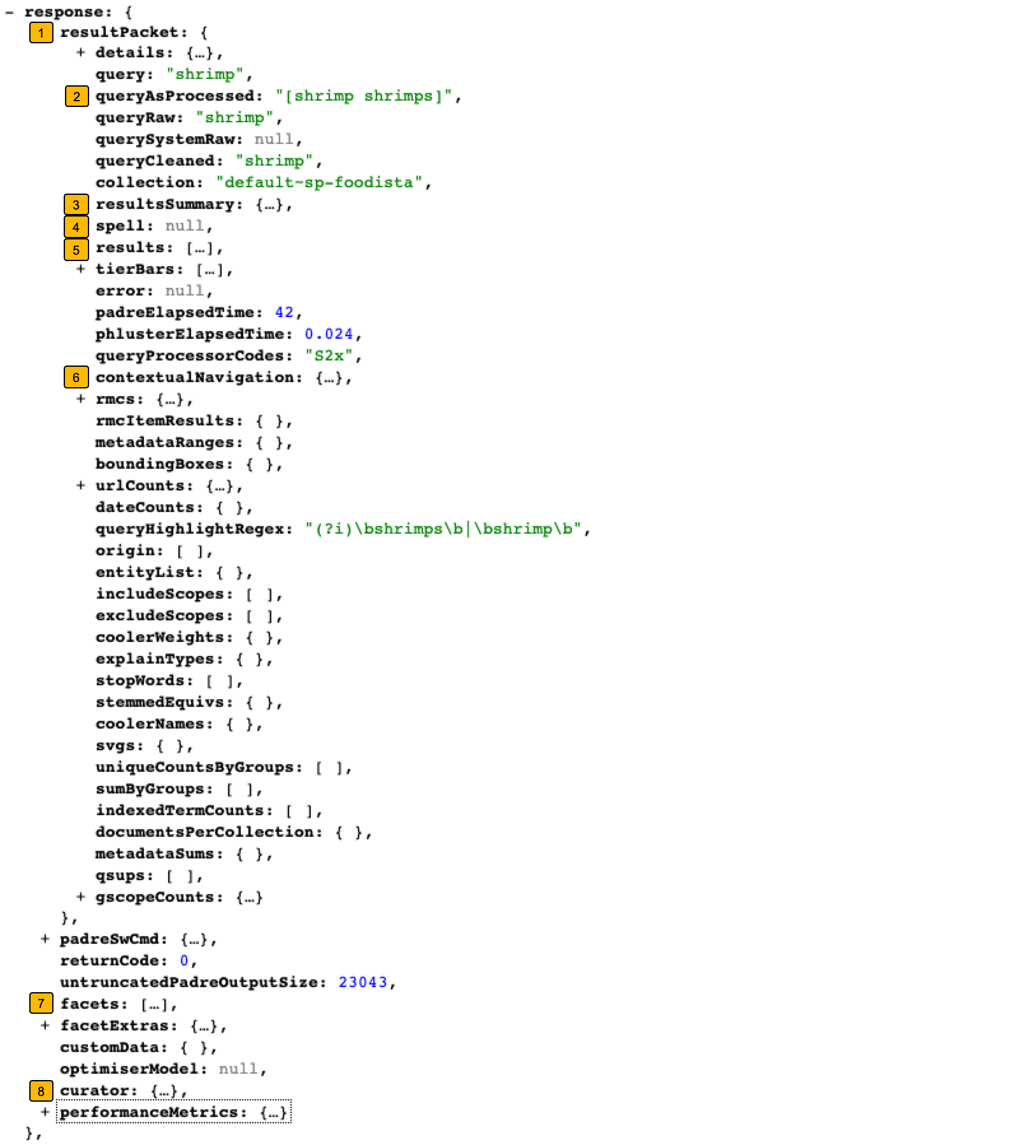Click badge 8 next to curator
Screen dimensions: 1019x1145
(40, 1090)
